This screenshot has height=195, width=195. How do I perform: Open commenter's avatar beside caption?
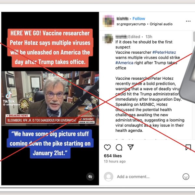click(108, 39)
